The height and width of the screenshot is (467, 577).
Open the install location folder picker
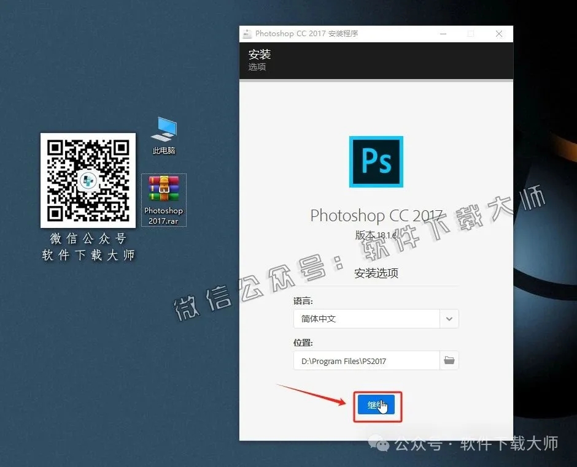click(x=449, y=360)
